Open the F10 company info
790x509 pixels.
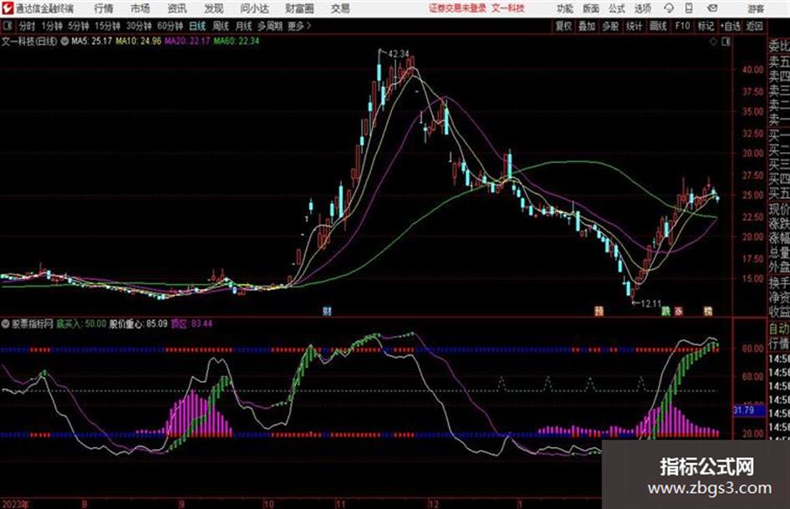tap(682, 26)
